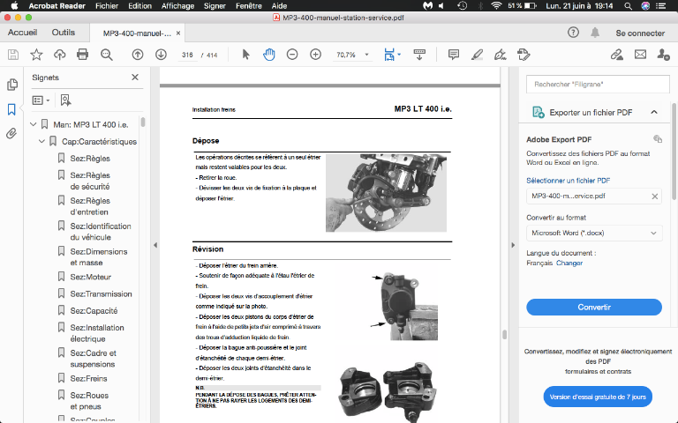Open the attachments paperclip panel
The width and height of the screenshot is (678, 423).
(11, 133)
